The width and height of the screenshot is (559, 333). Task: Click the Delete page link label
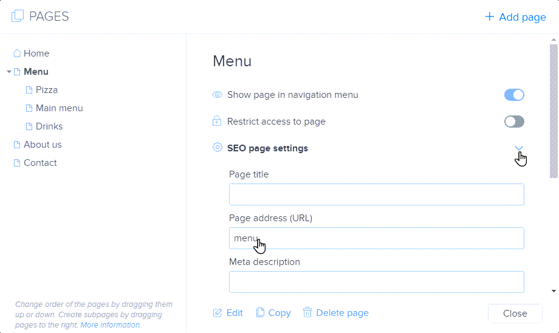coord(342,313)
